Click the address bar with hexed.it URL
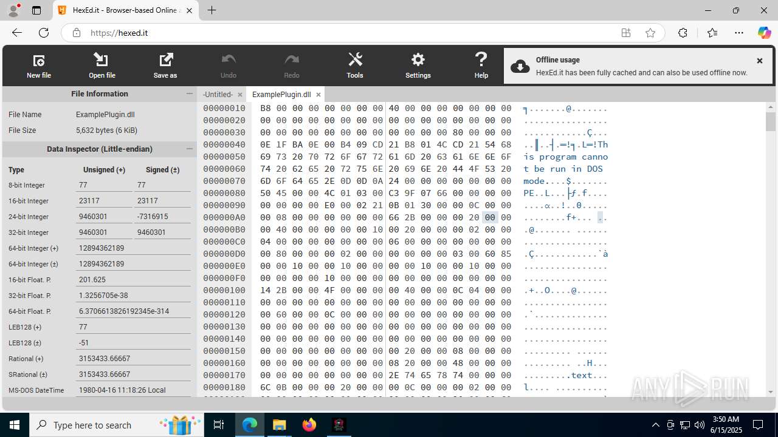778x437 pixels. [353, 33]
